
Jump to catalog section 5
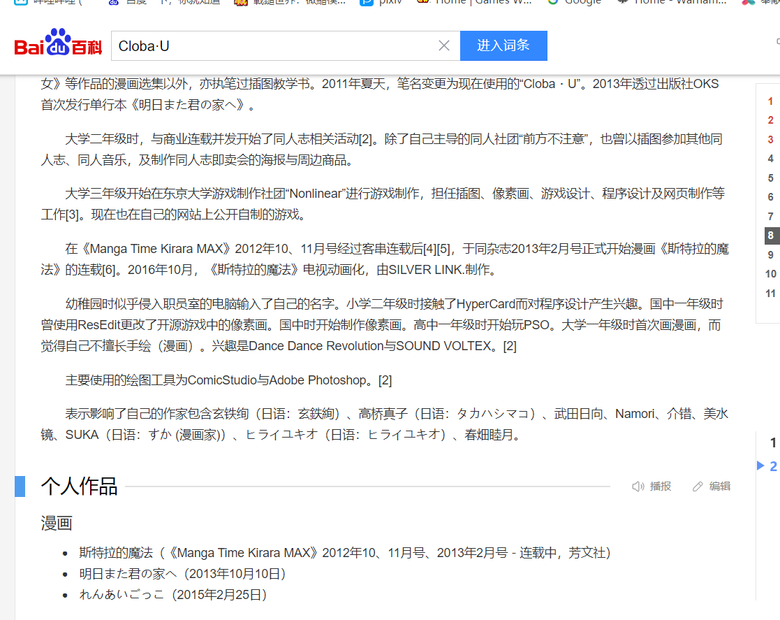tap(770, 178)
